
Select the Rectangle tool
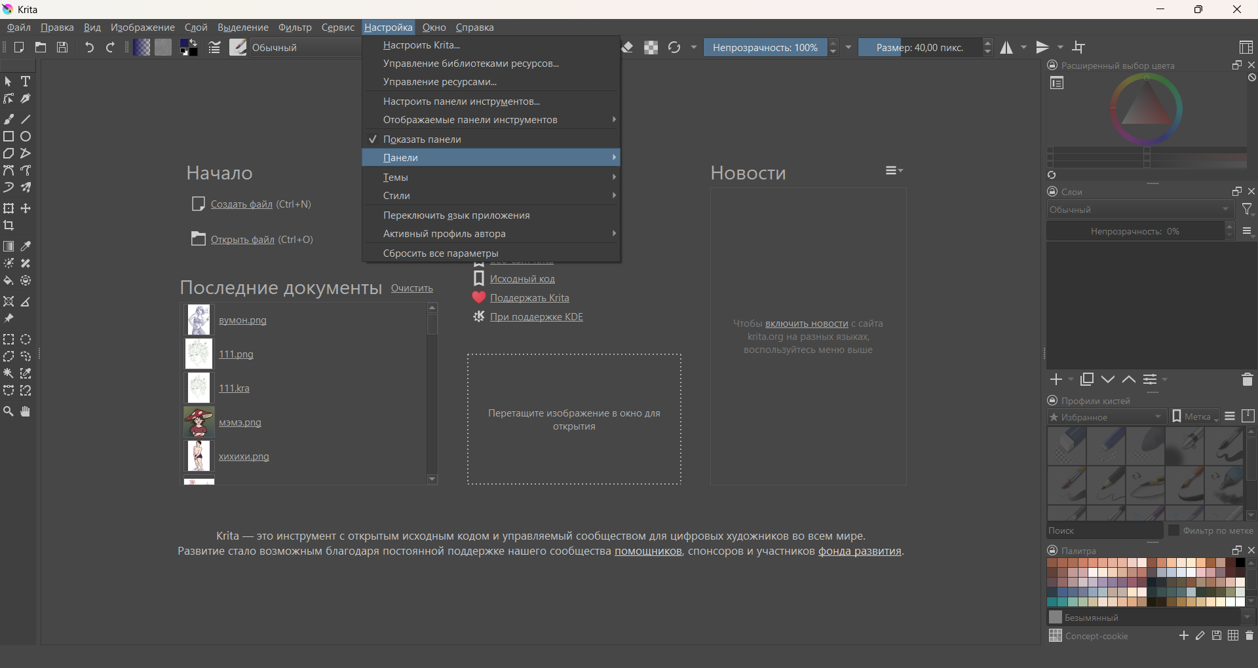[x=9, y=136]
